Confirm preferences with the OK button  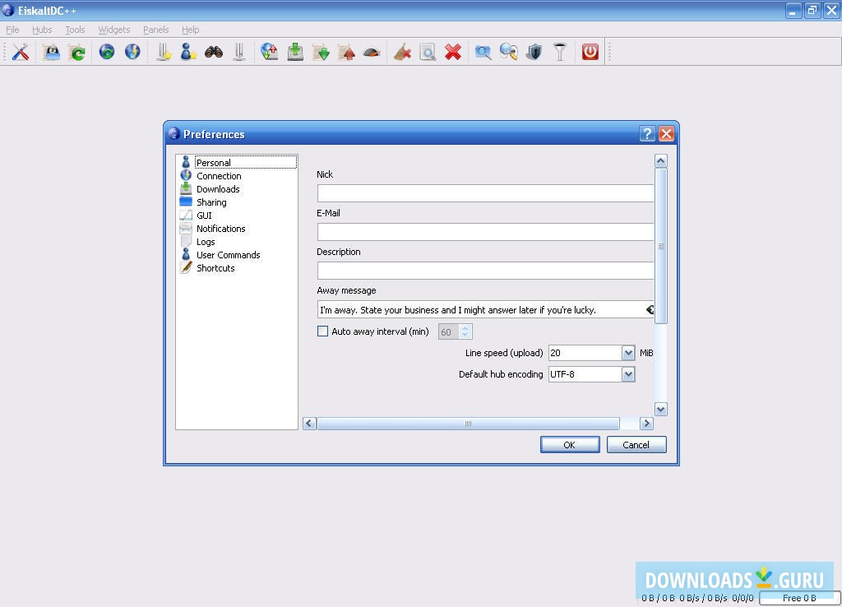(570, 445)
